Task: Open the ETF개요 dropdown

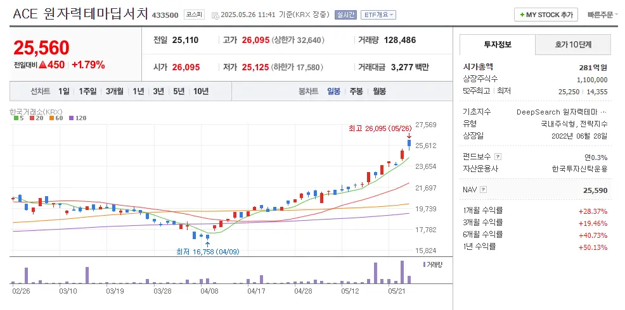Action: tap(380, 15)
